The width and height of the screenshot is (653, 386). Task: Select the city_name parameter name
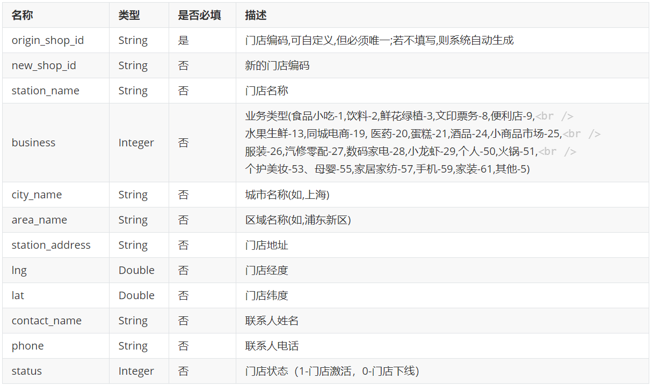(x=37, y=195)
